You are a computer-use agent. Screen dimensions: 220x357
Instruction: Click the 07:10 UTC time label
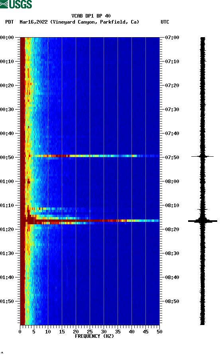[172, 62]
